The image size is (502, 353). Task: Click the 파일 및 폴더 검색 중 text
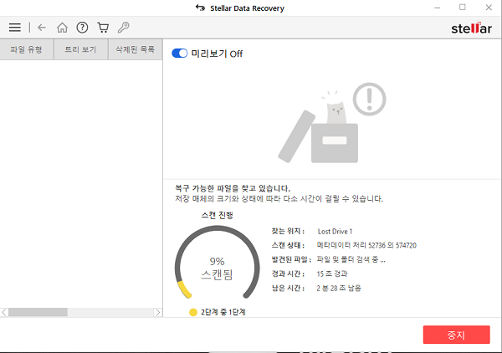tap(351, 259)
